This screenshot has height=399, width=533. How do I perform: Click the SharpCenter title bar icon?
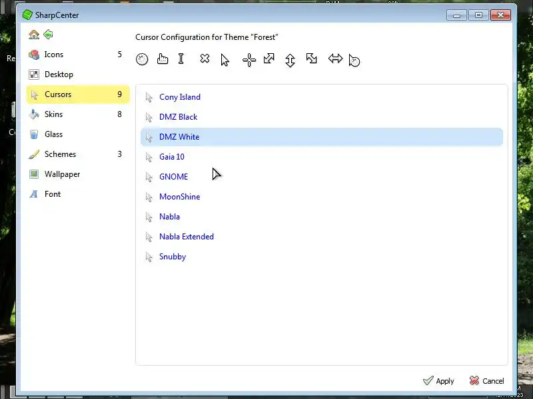point(27,15)
